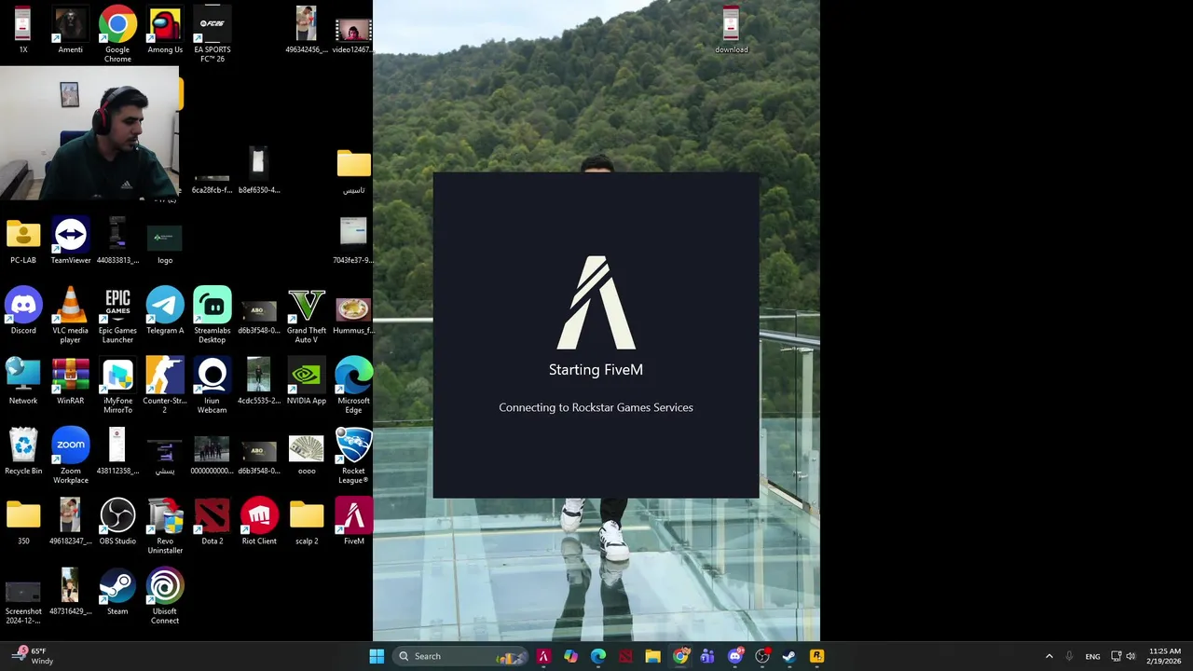Open Microsoft Edge desktop shortcut

click(354, 387)
